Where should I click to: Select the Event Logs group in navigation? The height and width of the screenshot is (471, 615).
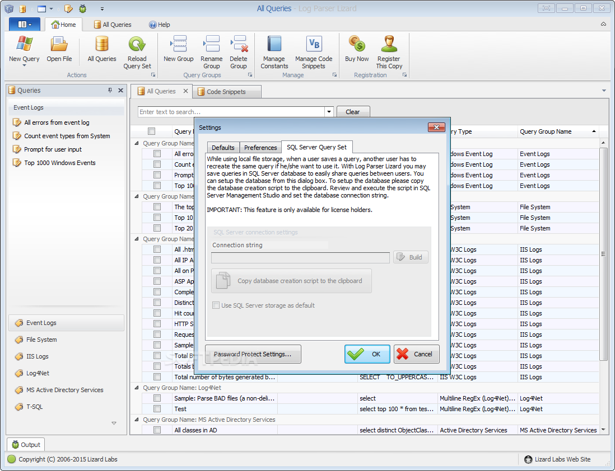[x=66, y=323]
